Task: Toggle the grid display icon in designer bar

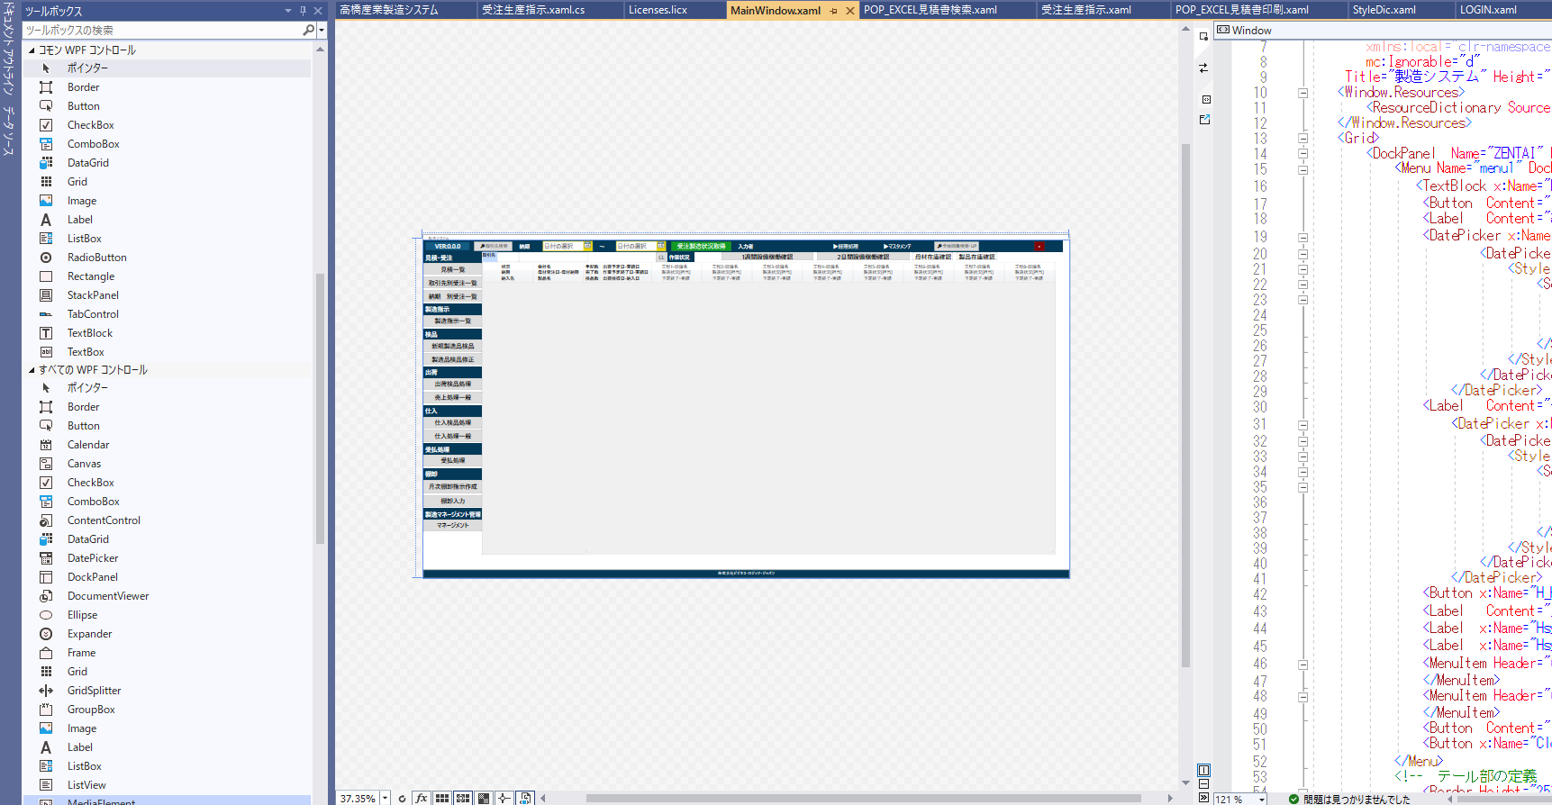Action: click(442, 799)
